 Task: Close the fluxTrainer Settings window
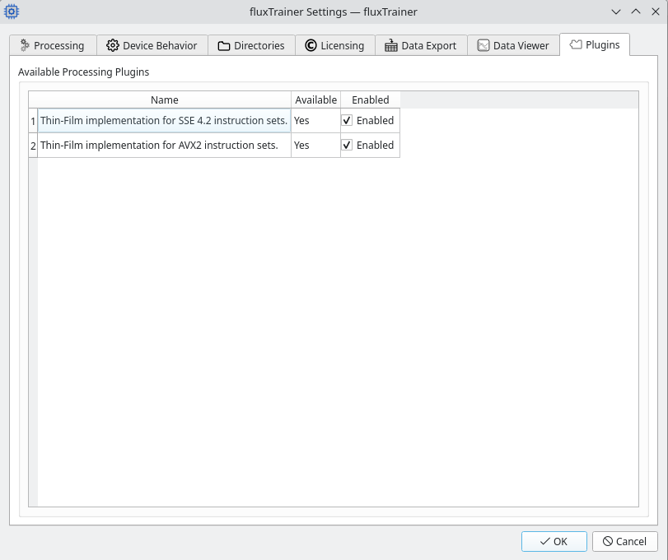[x=656, y=12]
